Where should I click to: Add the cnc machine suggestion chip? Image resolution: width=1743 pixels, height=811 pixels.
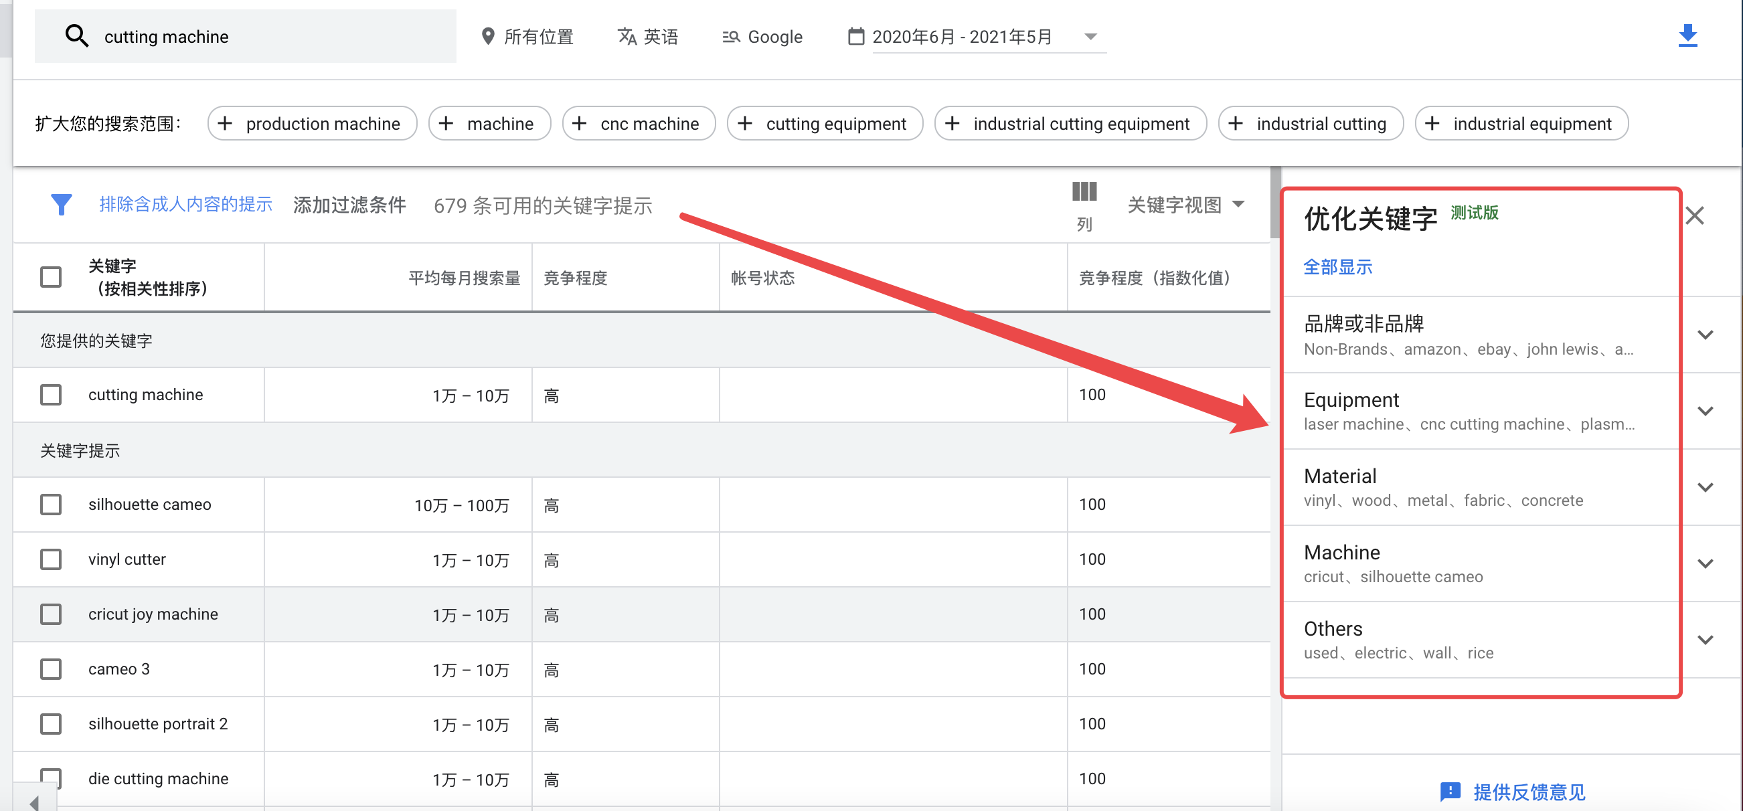[638, 124]
